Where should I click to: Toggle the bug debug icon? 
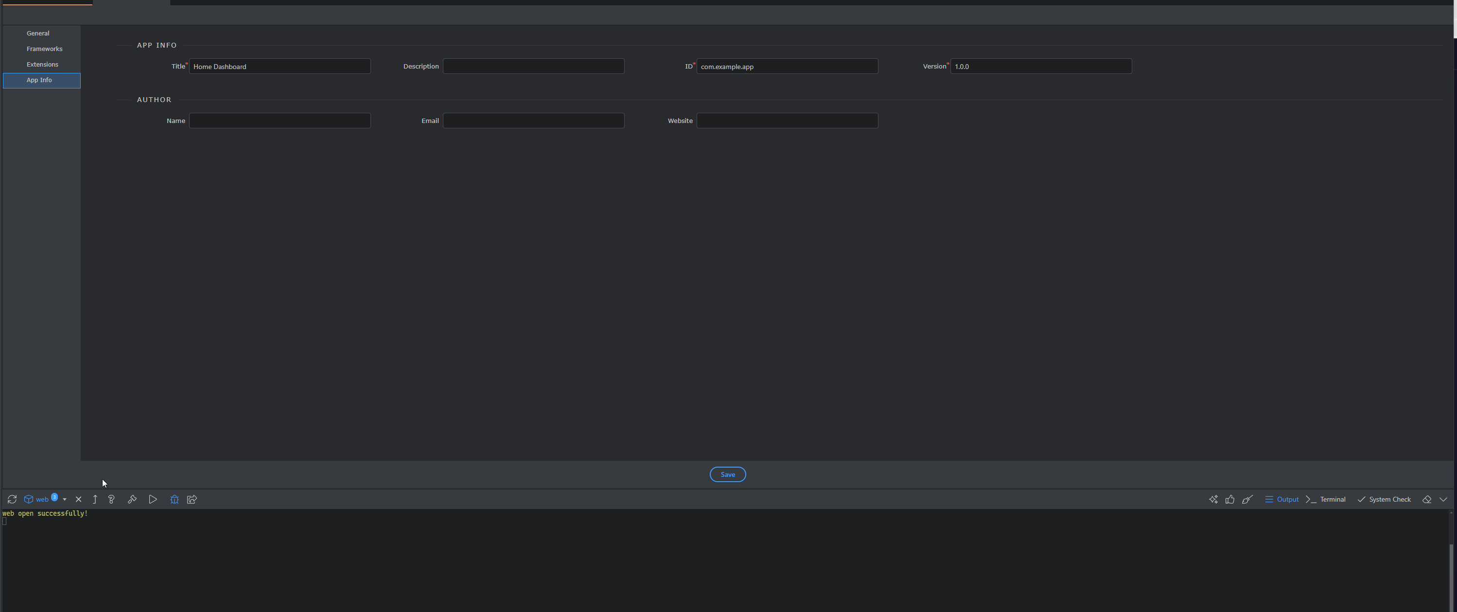[174, 499]
